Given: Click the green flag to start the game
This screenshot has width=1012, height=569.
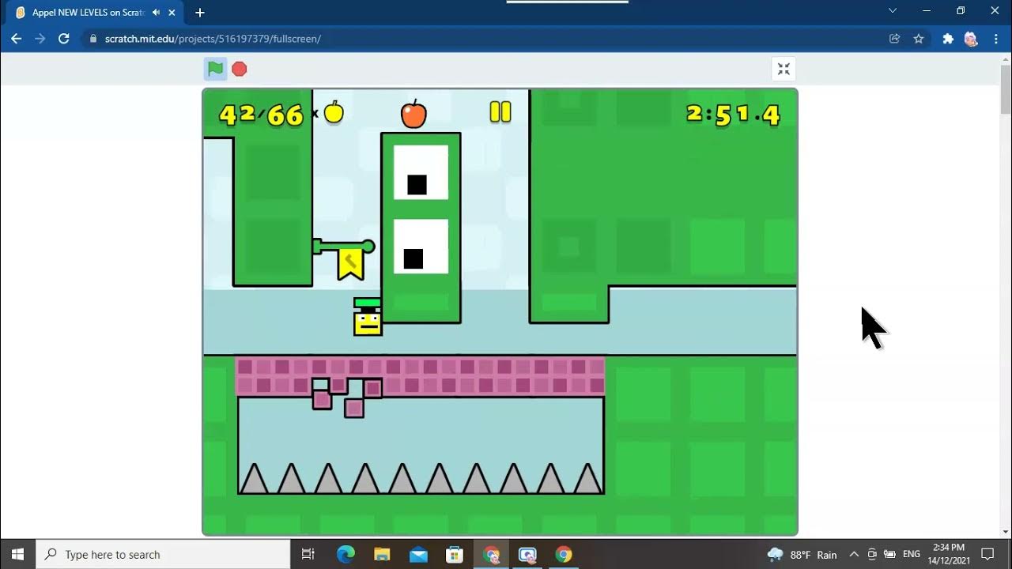Looking at the screenshot, I should (215, 69).
